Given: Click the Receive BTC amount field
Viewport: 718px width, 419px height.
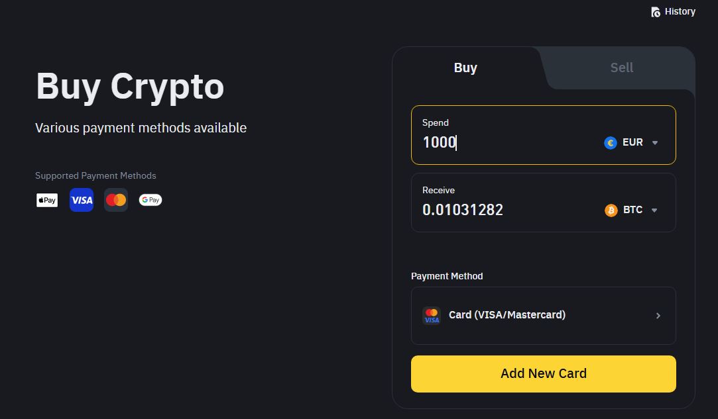Looking at the screenshot, I should (x=464, y=210).
